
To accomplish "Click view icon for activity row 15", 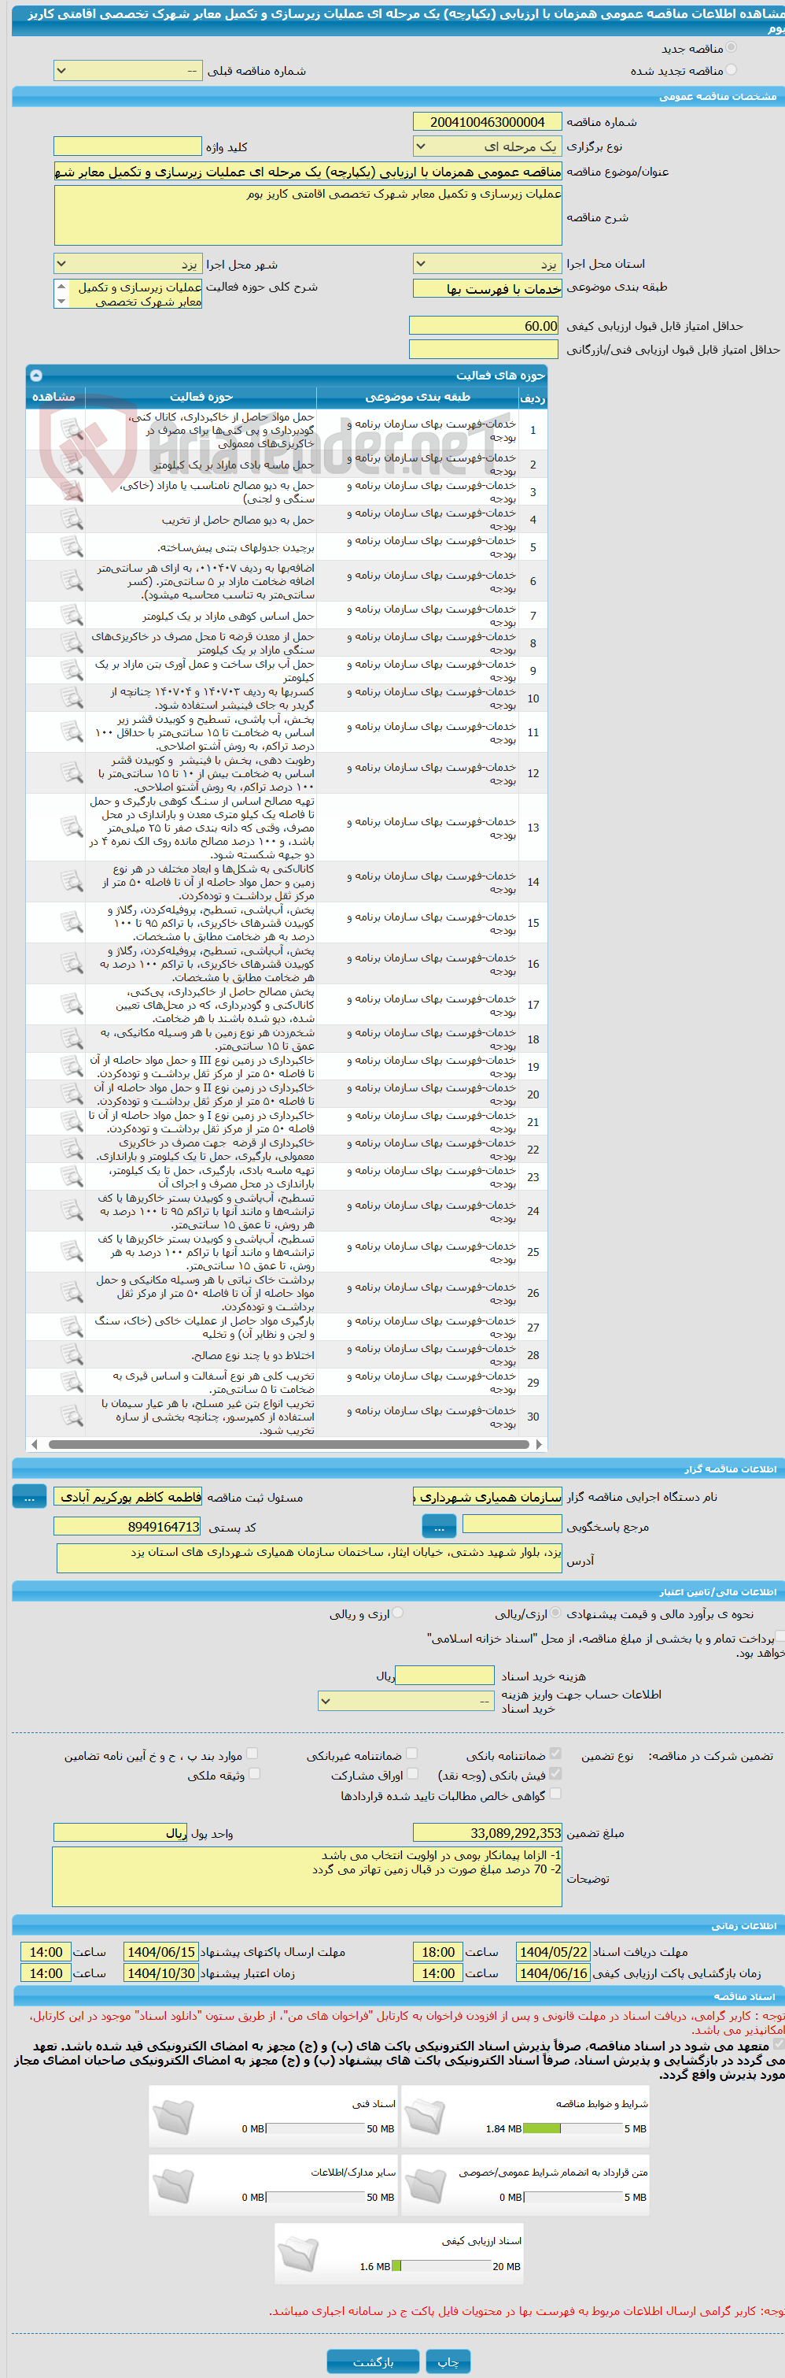I will (71, 922).
